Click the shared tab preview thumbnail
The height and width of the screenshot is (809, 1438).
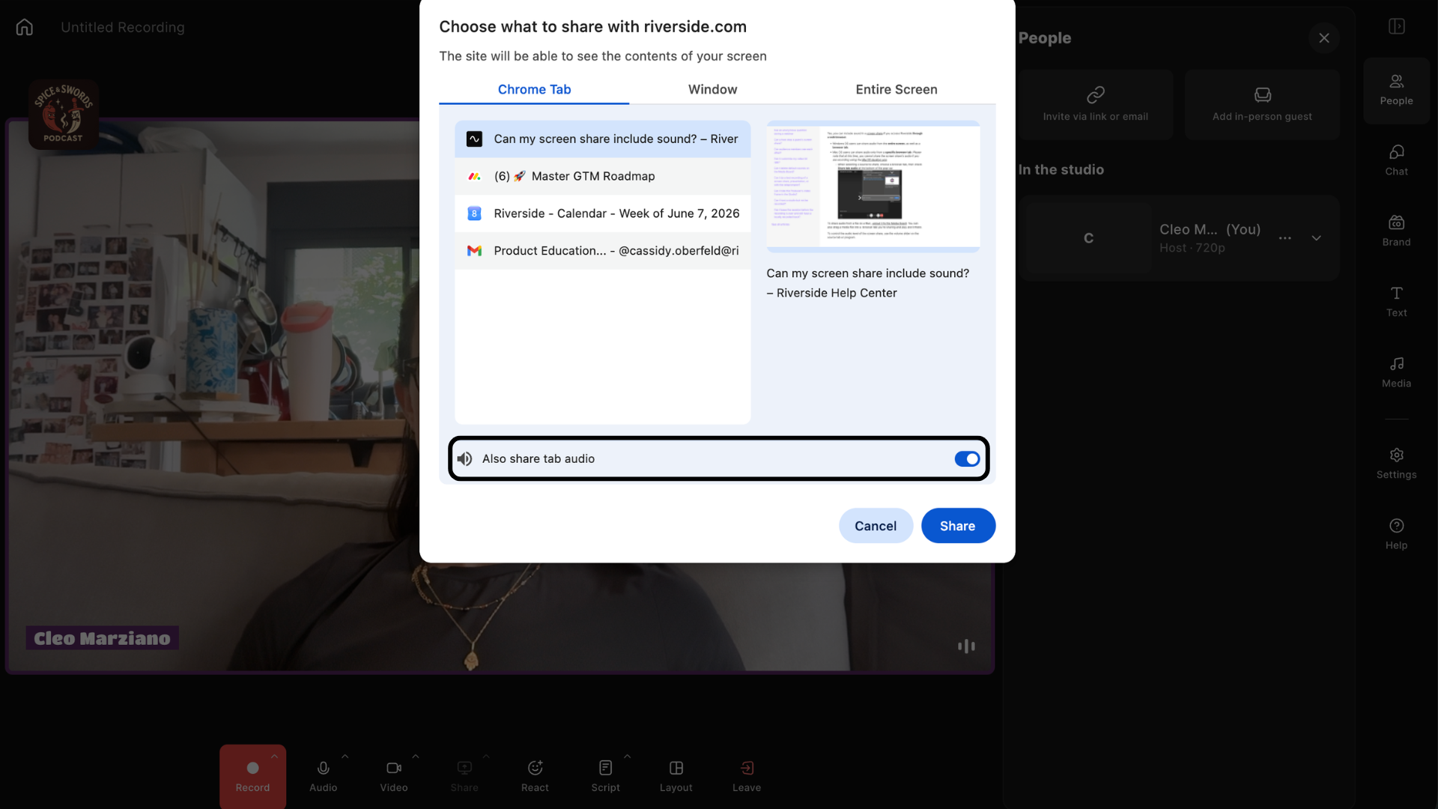tap(873, 187)
